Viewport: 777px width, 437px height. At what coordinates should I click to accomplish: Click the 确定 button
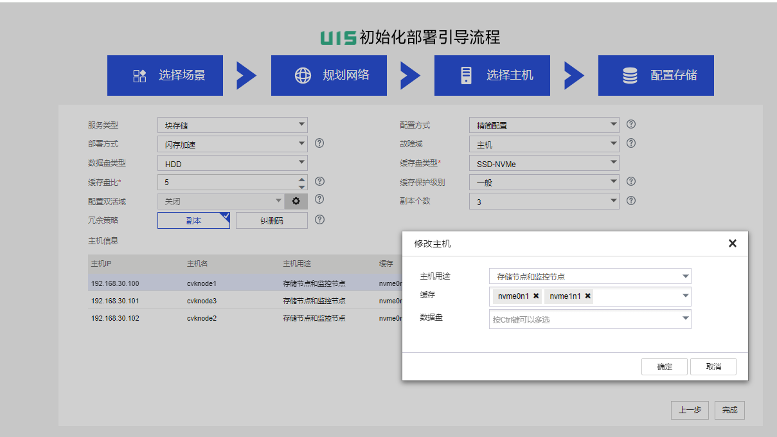point(665,366)
